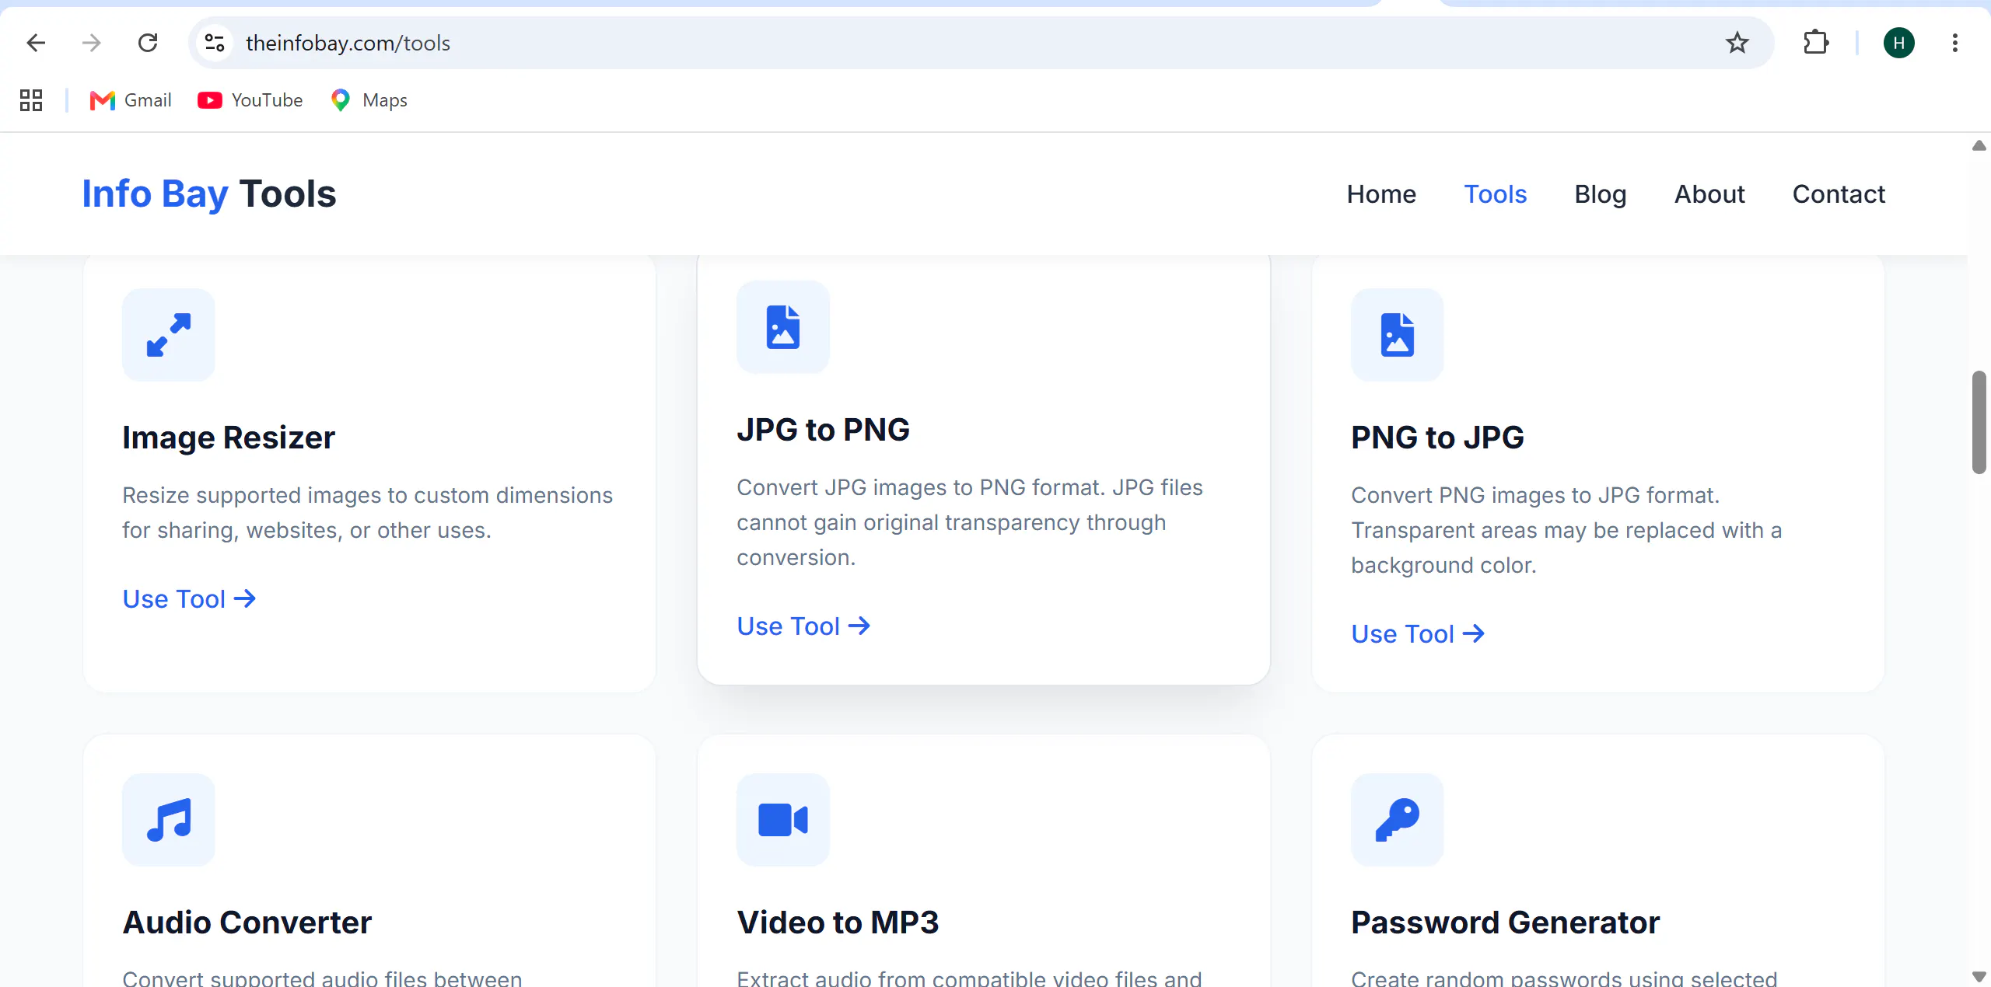Click the address bar URL theinfobay.com/tools
The image size is (1991, 987).
coord(348,43)
